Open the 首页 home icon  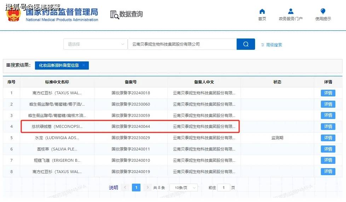(262, 12)
